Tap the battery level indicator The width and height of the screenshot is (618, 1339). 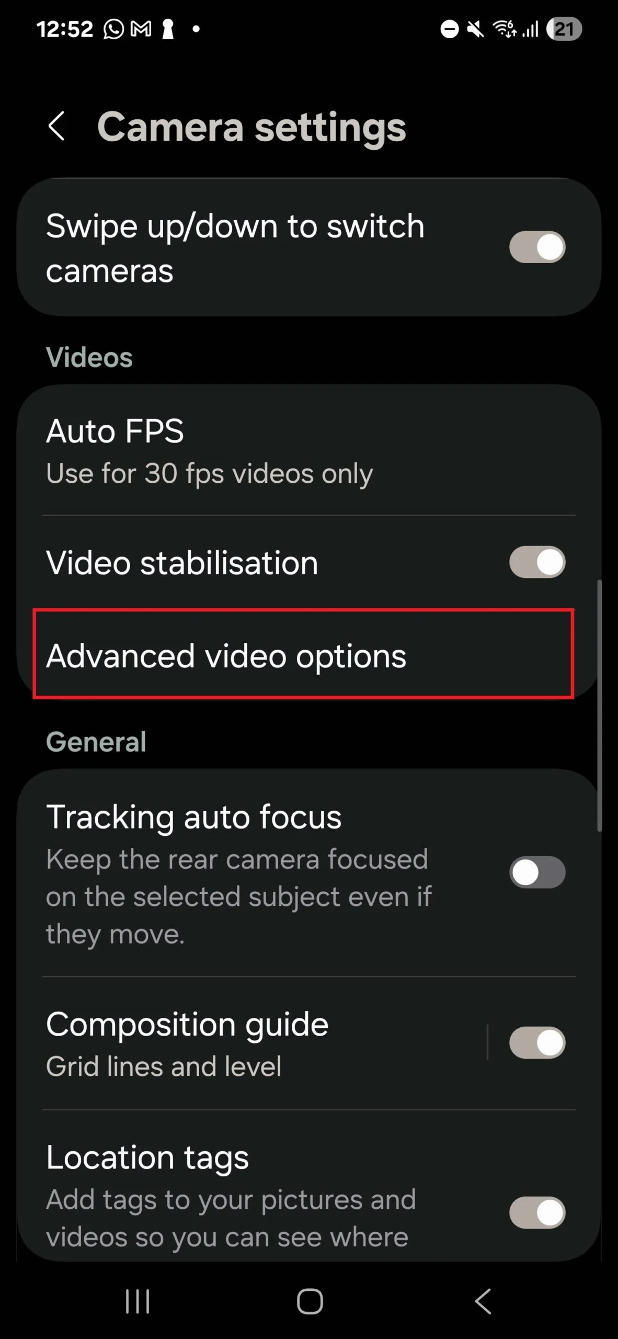pyautogui.click(x=564, y=29)
